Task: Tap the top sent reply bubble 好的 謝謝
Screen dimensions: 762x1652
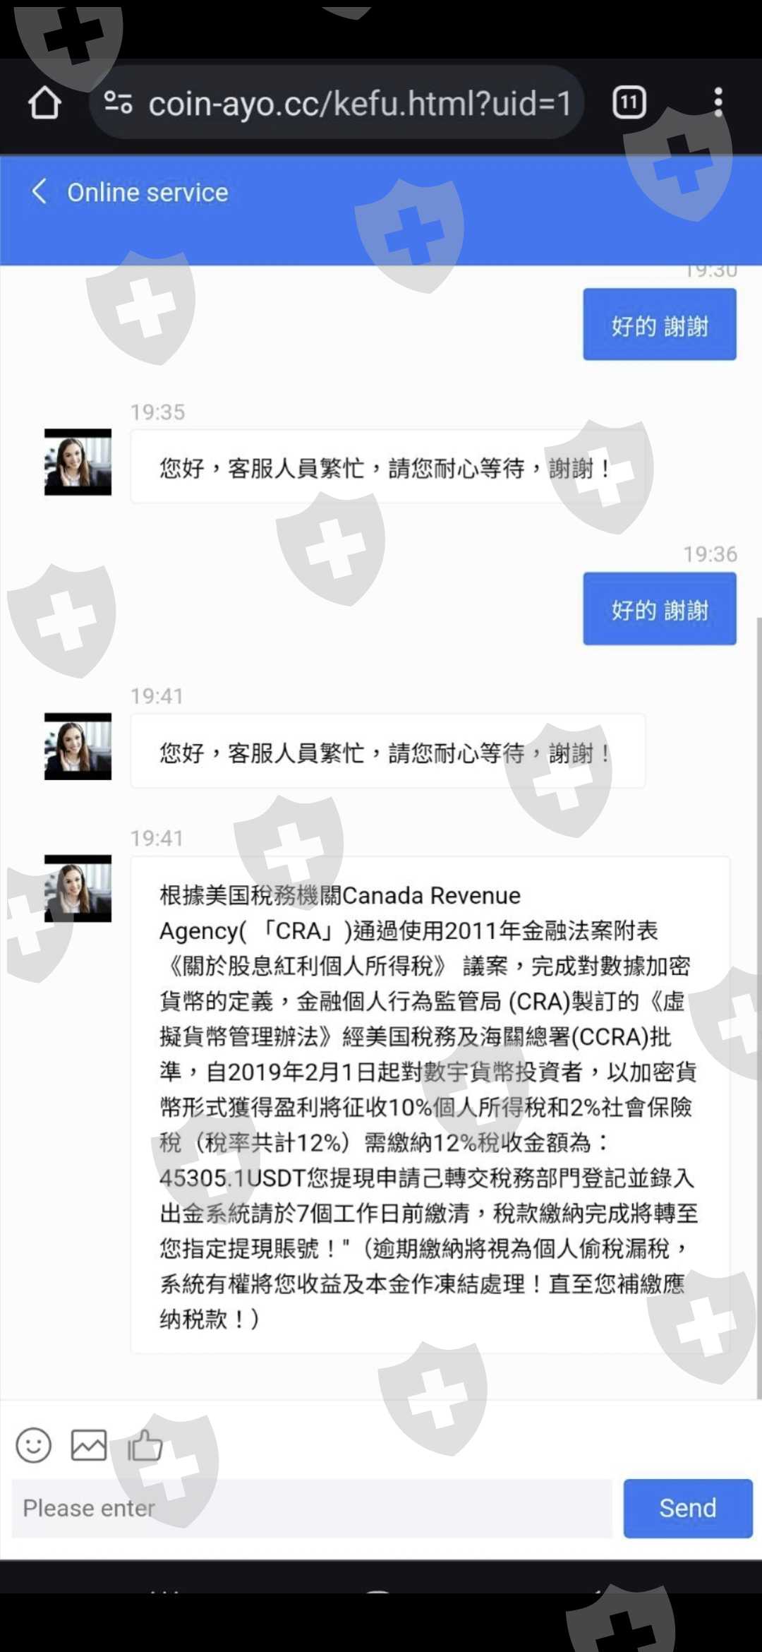Action: [660, 324]
